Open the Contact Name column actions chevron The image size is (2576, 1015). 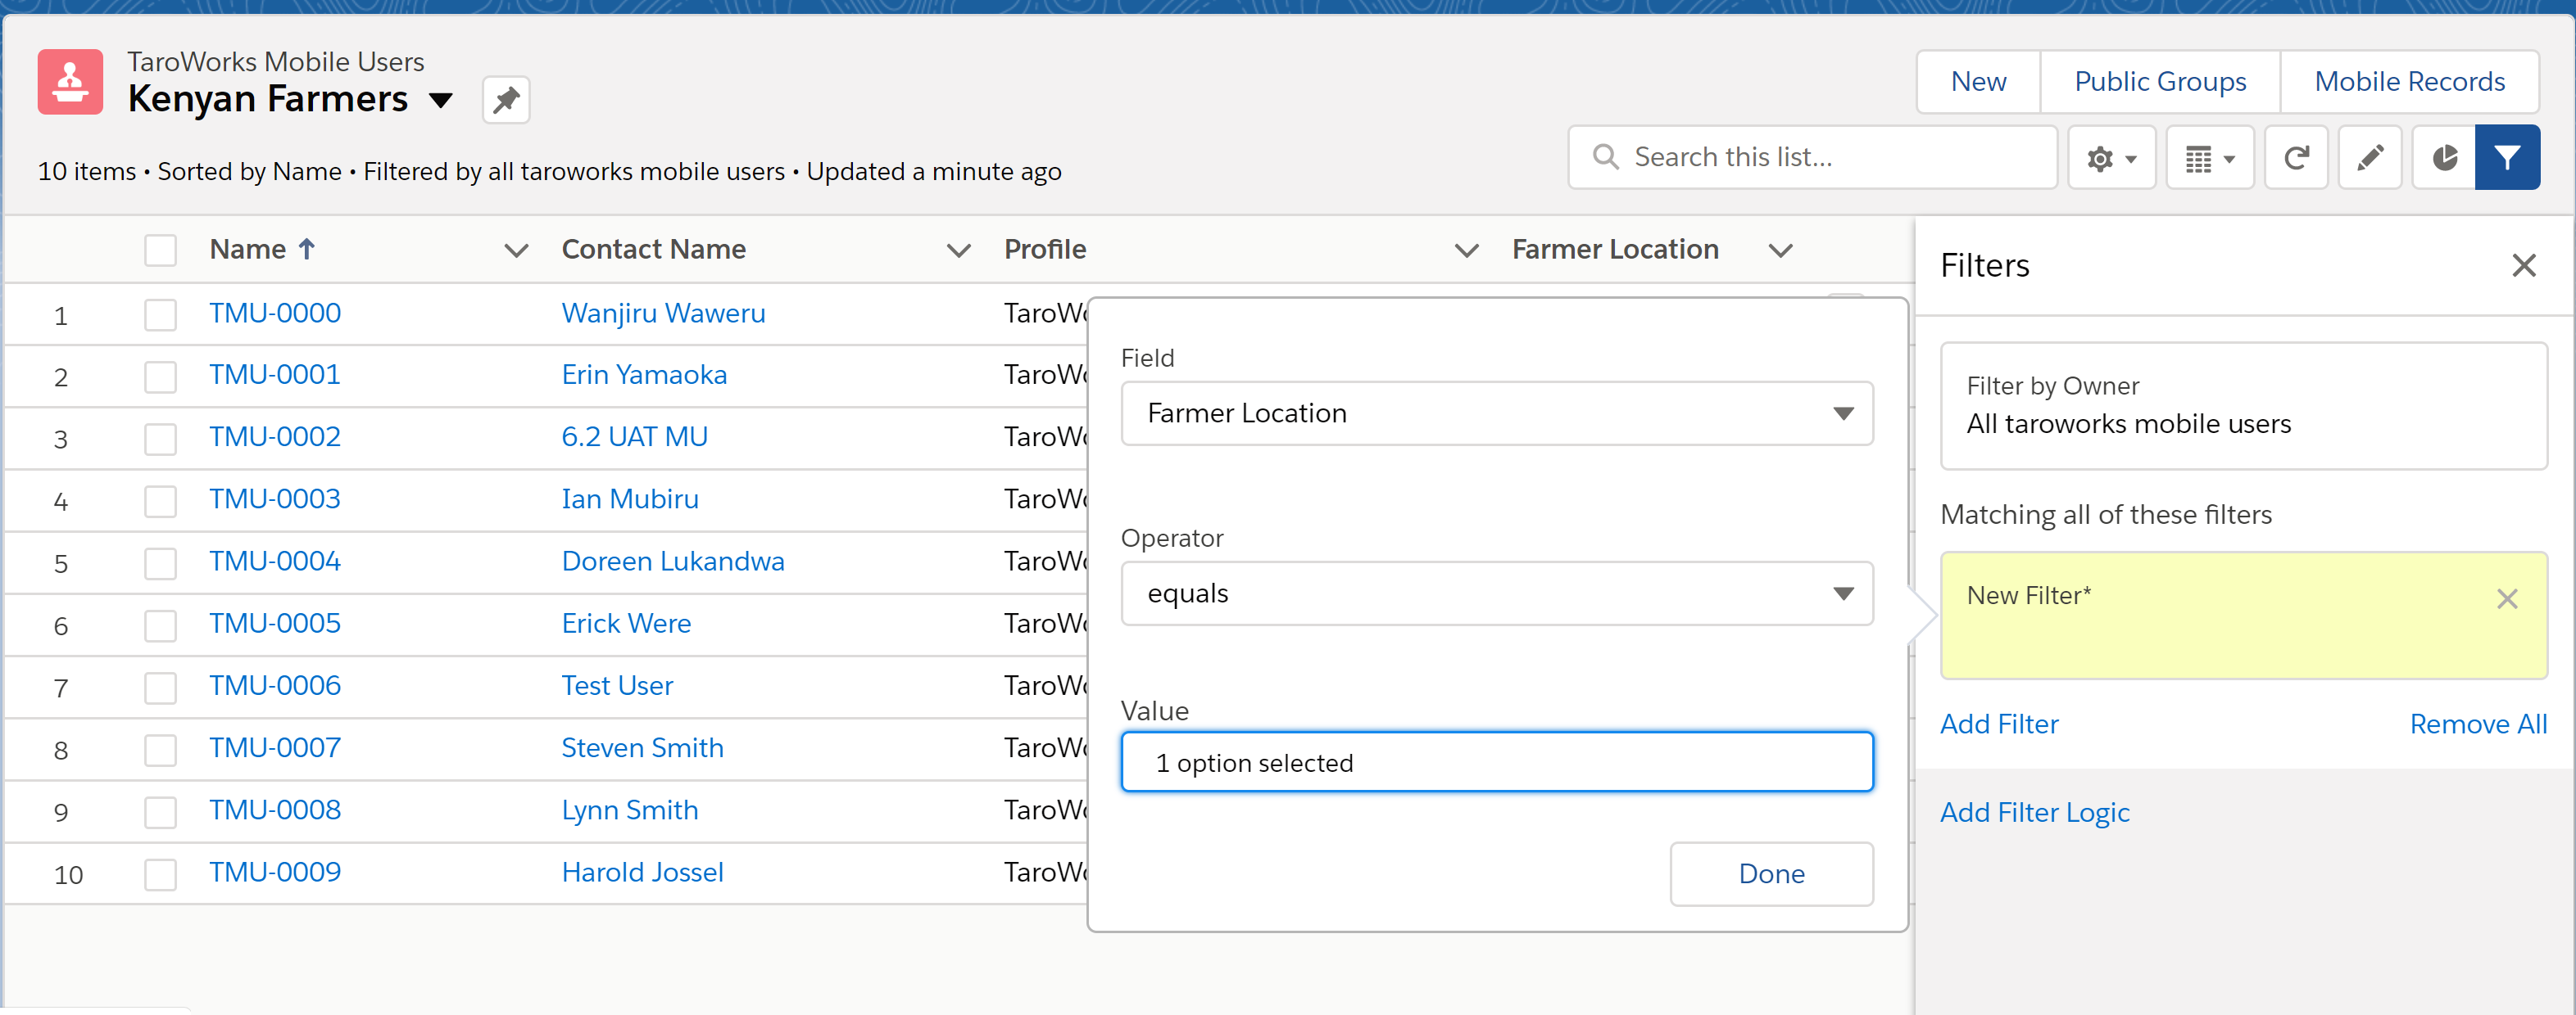[x=958, y=250]
